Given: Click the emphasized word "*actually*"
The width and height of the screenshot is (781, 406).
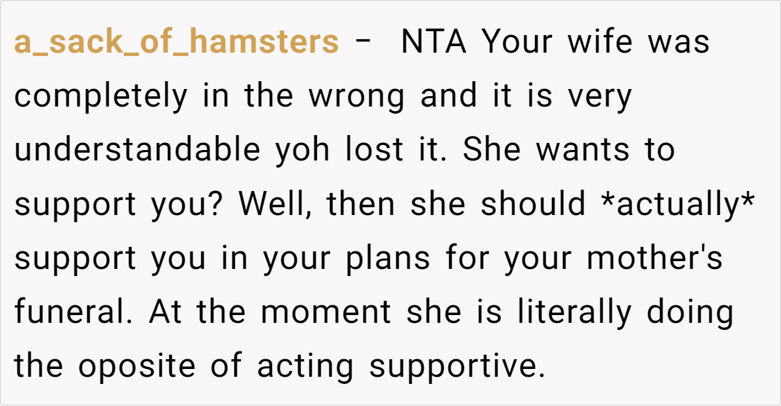Looking at the screenshot, I should pyautogui.click(x=678, y=205).
